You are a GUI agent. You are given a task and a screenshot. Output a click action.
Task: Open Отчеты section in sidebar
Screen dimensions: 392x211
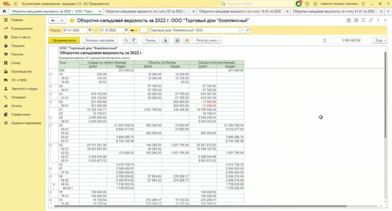[16, 106]
